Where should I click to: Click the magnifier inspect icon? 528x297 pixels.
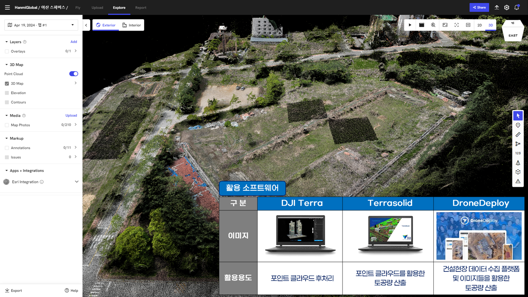pos(433,25)
